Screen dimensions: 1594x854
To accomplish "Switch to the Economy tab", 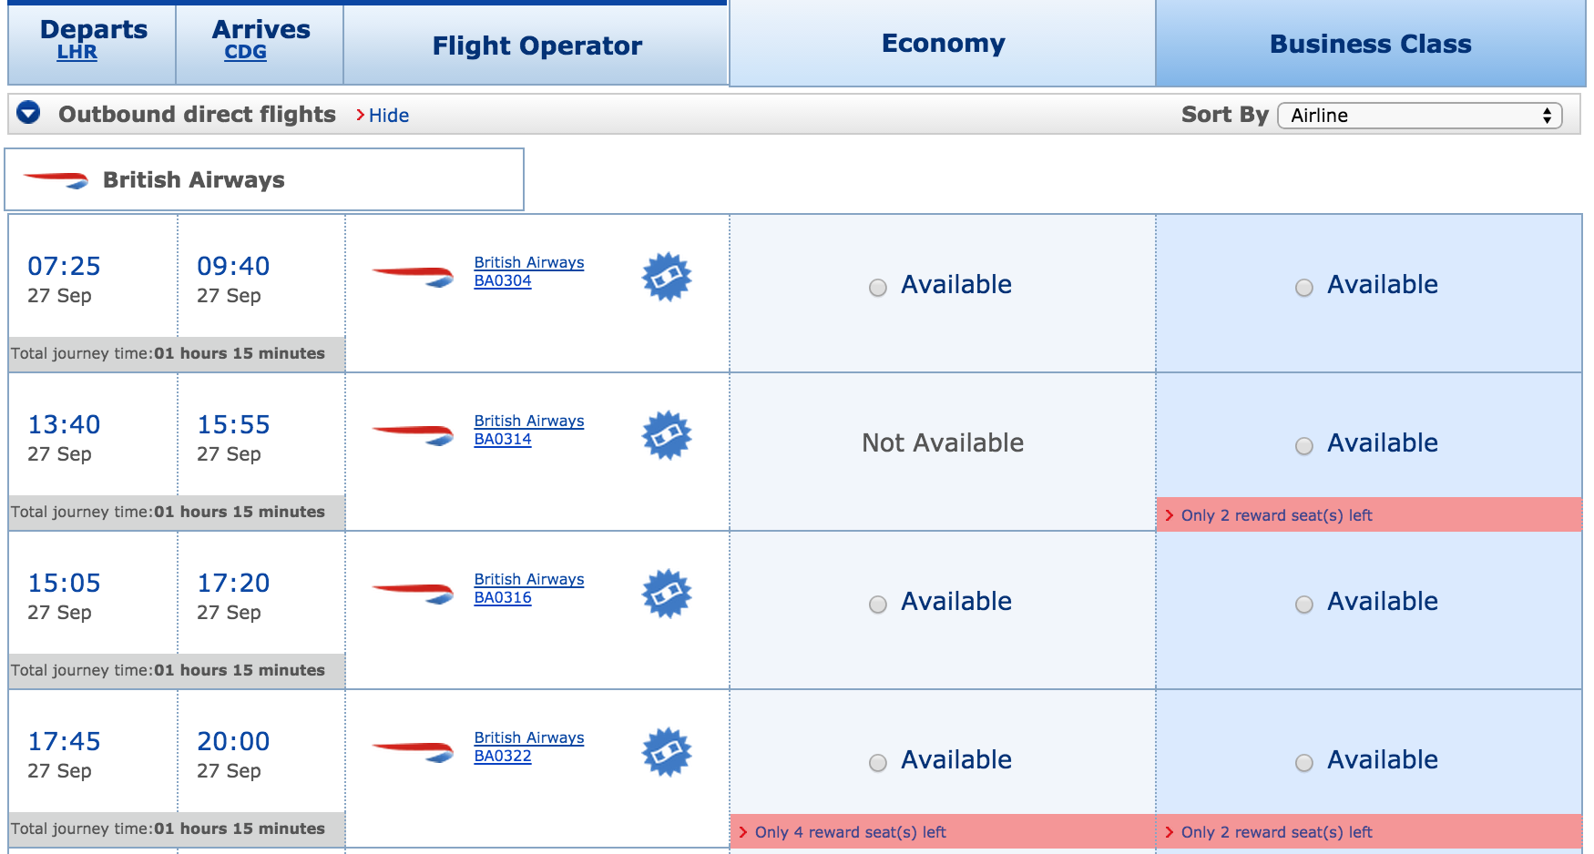I will tap(943, 44).
